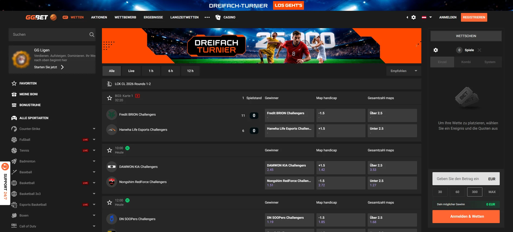The height and width of the screenshot is (232, 513).
Task: Select the MAX stake button
Action: (492, 192)
